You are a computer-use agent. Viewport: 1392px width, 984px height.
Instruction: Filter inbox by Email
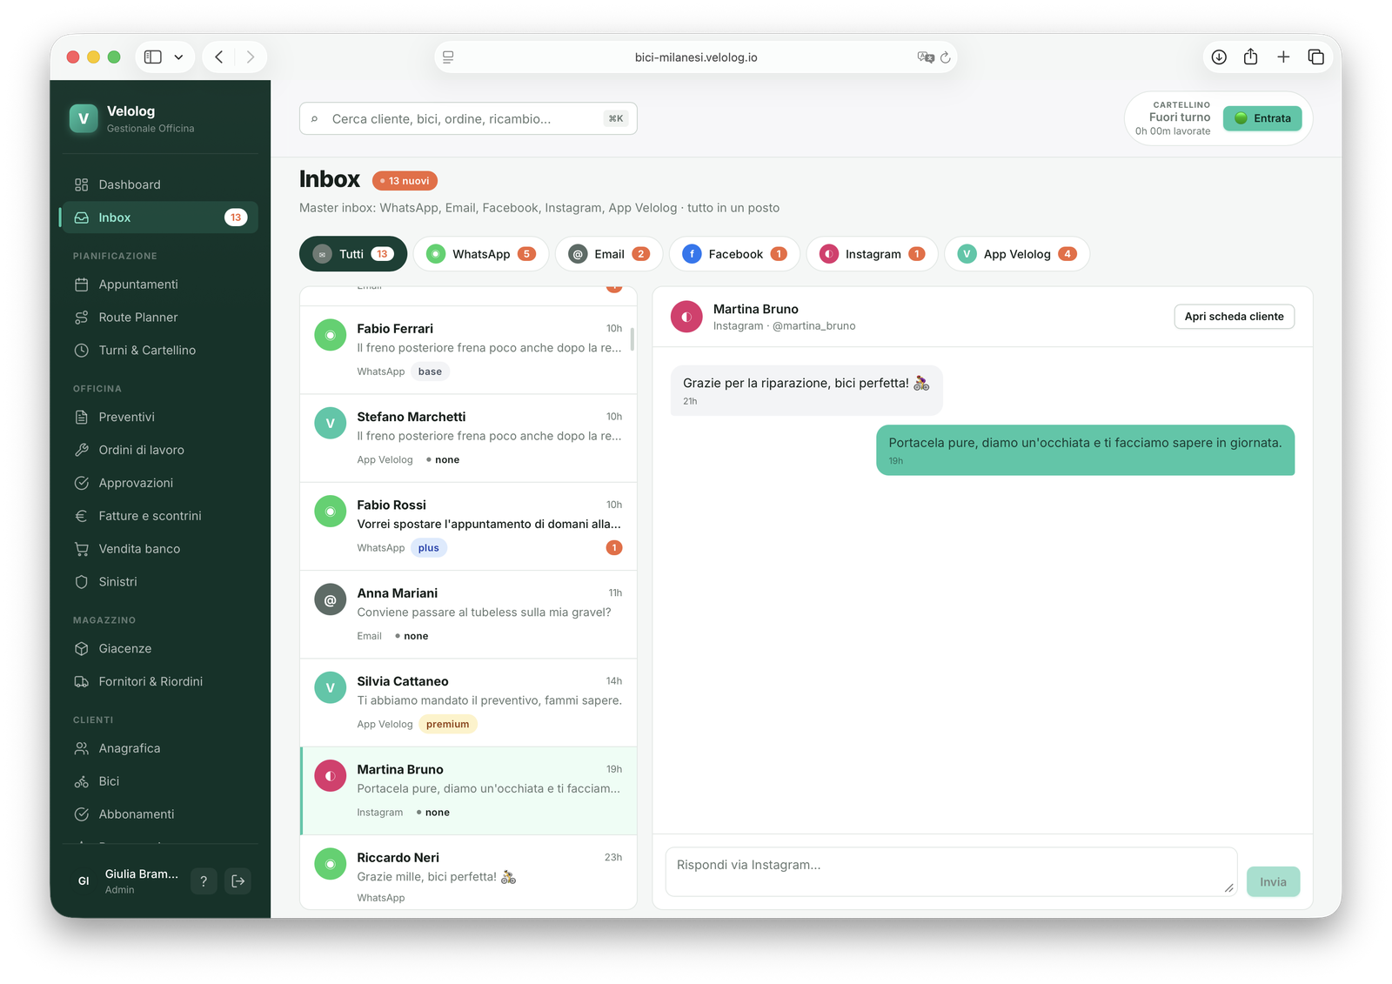609,254
